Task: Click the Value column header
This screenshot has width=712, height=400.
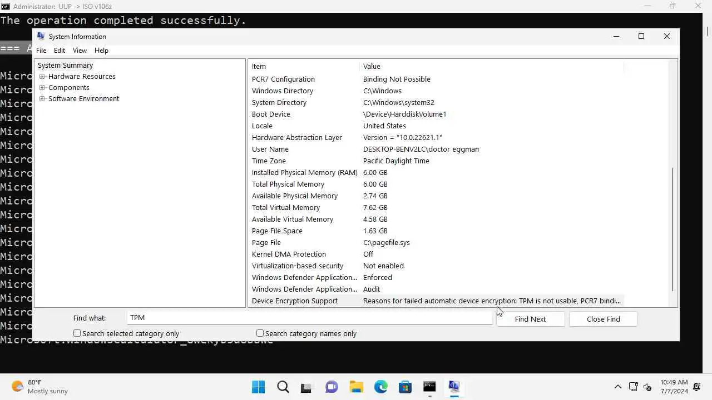Action: coord(492,67)
